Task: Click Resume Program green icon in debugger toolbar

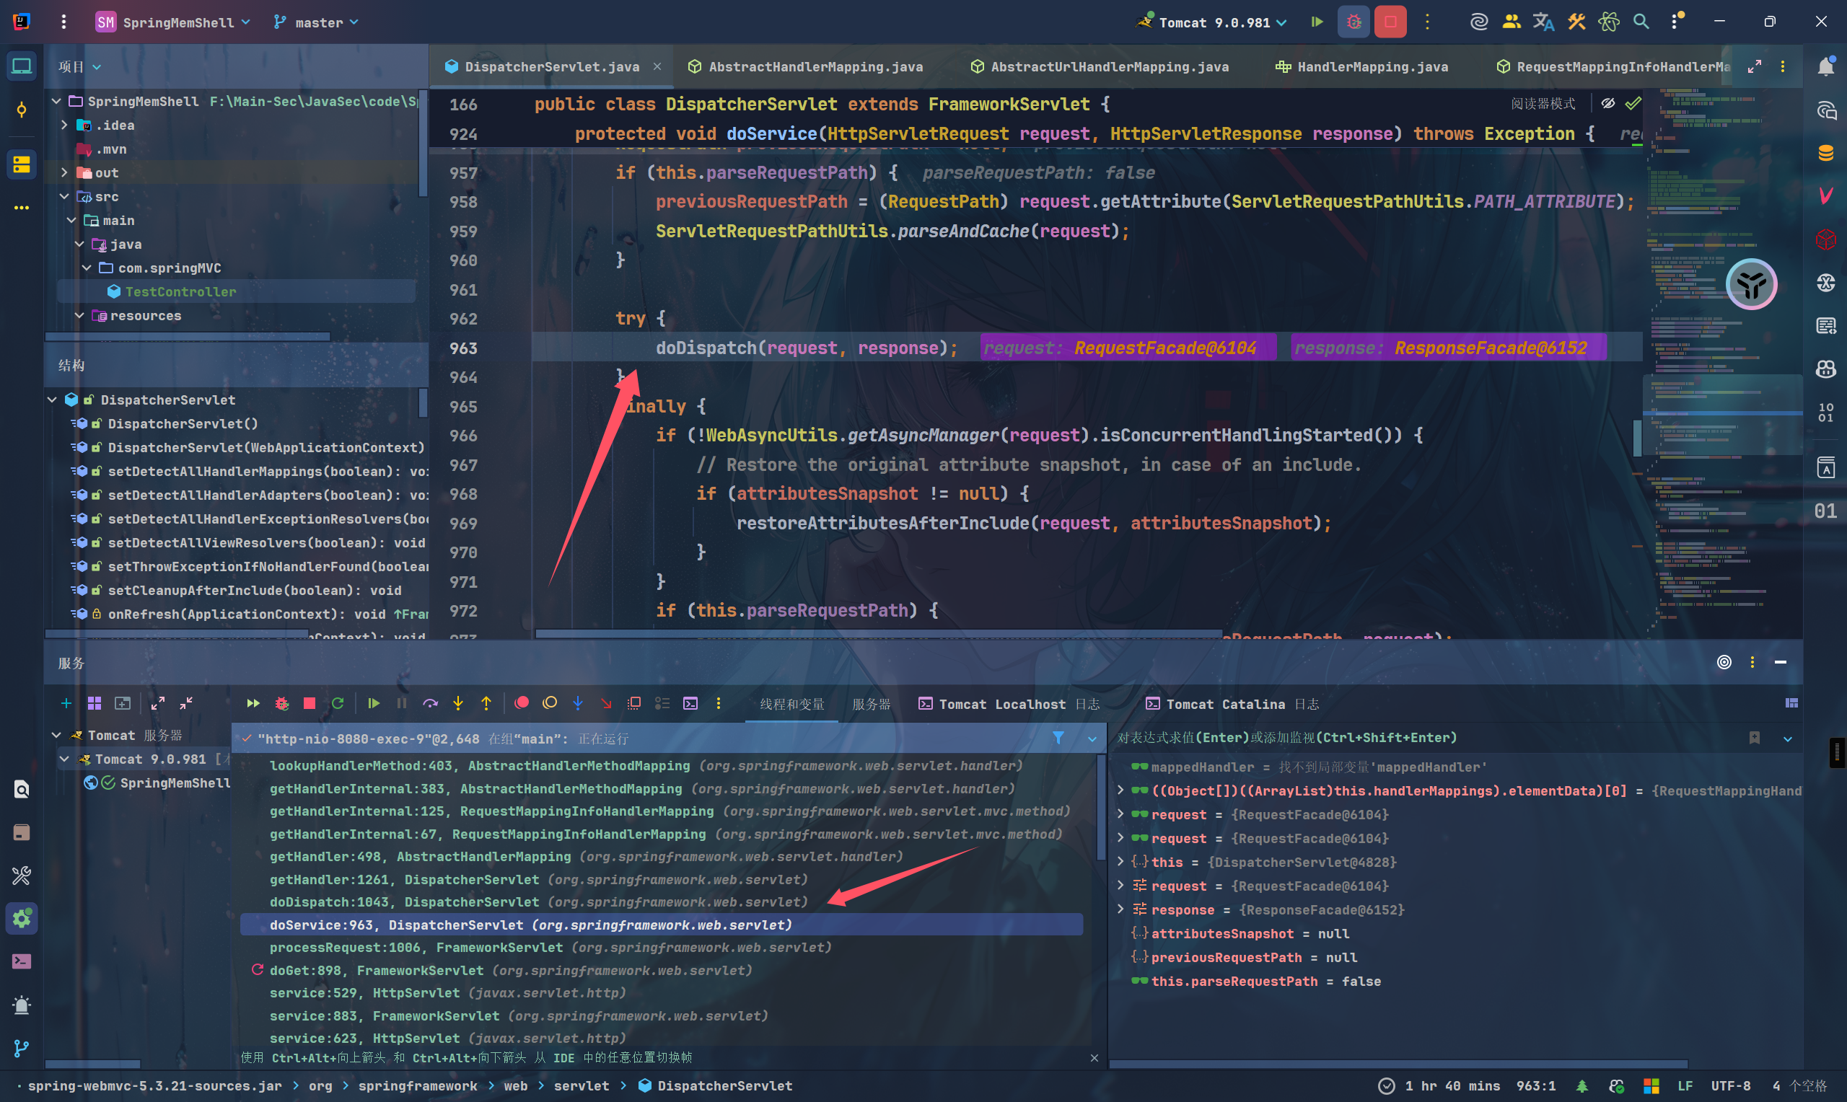Action: click(x=374, y=703)
